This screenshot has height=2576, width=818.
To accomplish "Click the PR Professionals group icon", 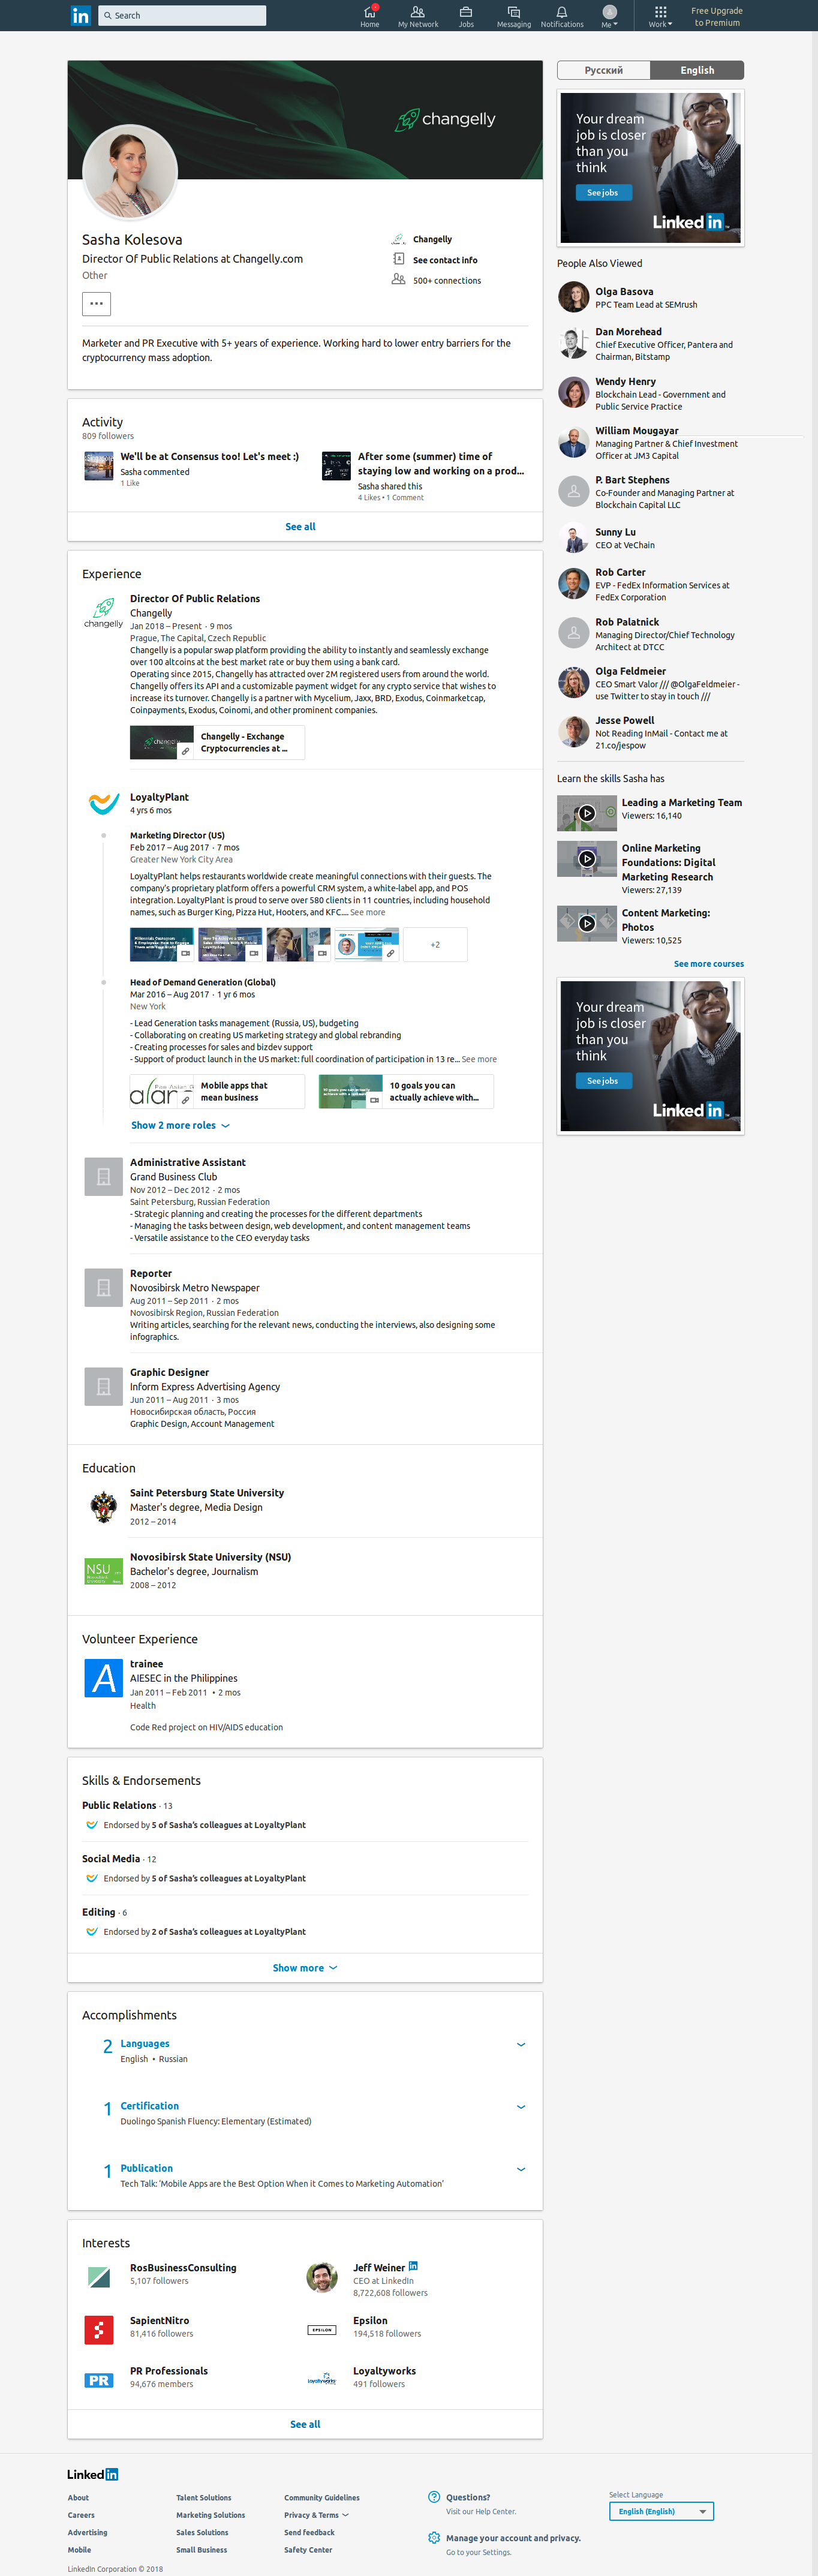I will point(99,2380).
